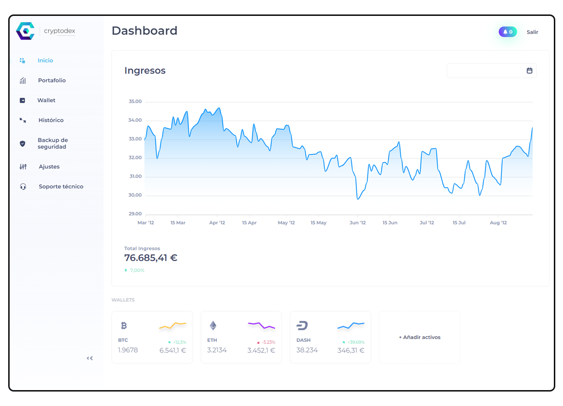This screenshot has width=563, height=406.
Task: Click the Ajustes sliders icon
Action: [x=23, y=167]
